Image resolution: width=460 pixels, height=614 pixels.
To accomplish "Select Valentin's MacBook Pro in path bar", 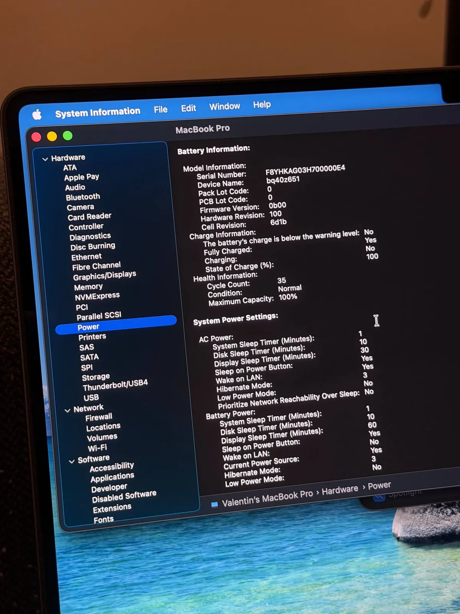I will (267, 498).
